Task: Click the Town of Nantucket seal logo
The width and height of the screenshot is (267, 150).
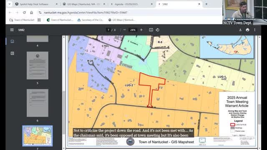Action: [130, 142]
